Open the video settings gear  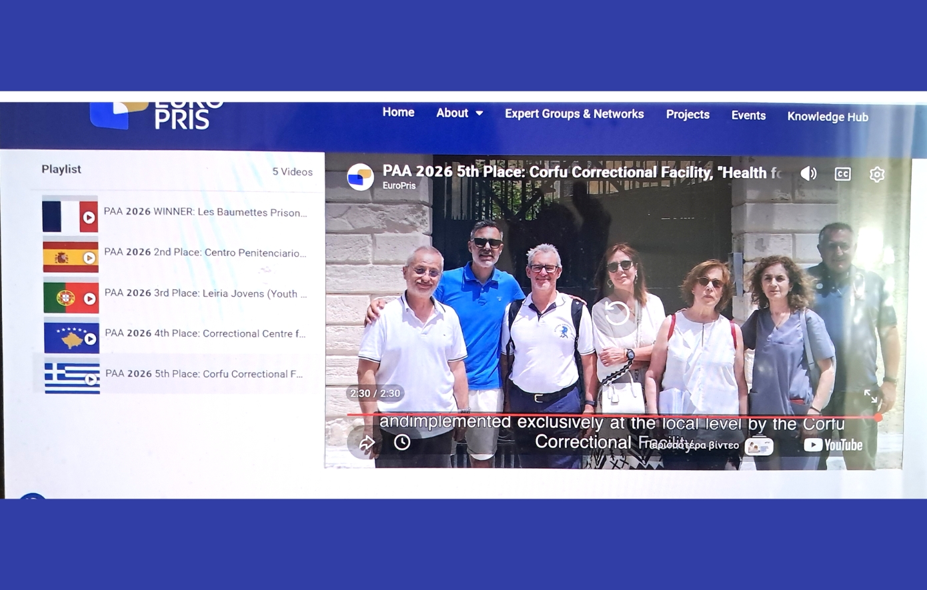coord(877,175)
